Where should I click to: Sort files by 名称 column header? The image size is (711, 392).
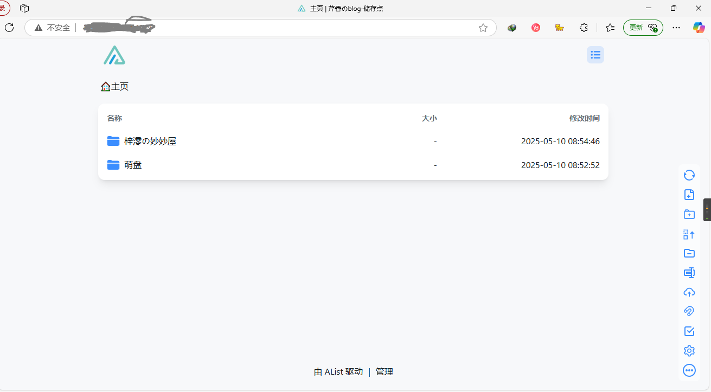(x=114, y=118)
